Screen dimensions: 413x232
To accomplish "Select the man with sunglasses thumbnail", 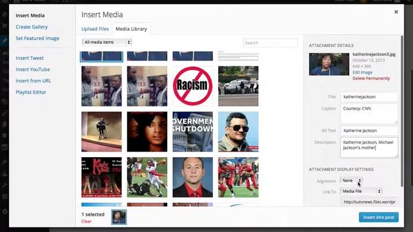I will tap(238, 131).
